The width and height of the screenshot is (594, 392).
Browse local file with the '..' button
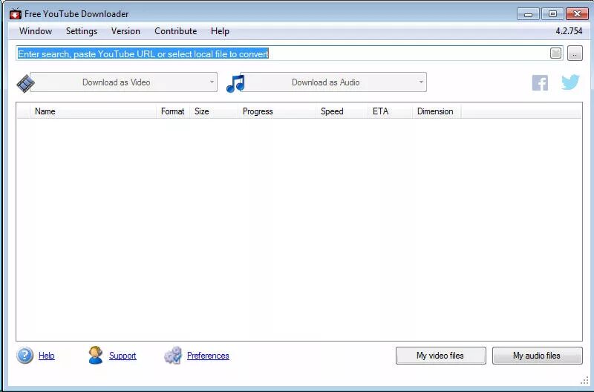(575, 53)
